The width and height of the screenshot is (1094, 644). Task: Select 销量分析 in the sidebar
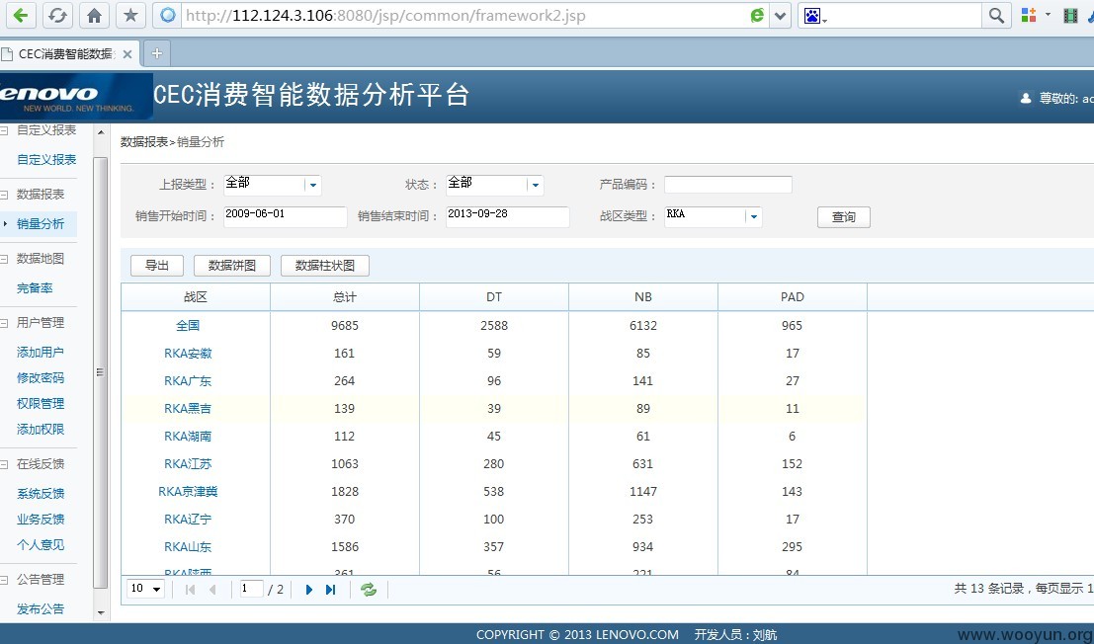[41, 224]
